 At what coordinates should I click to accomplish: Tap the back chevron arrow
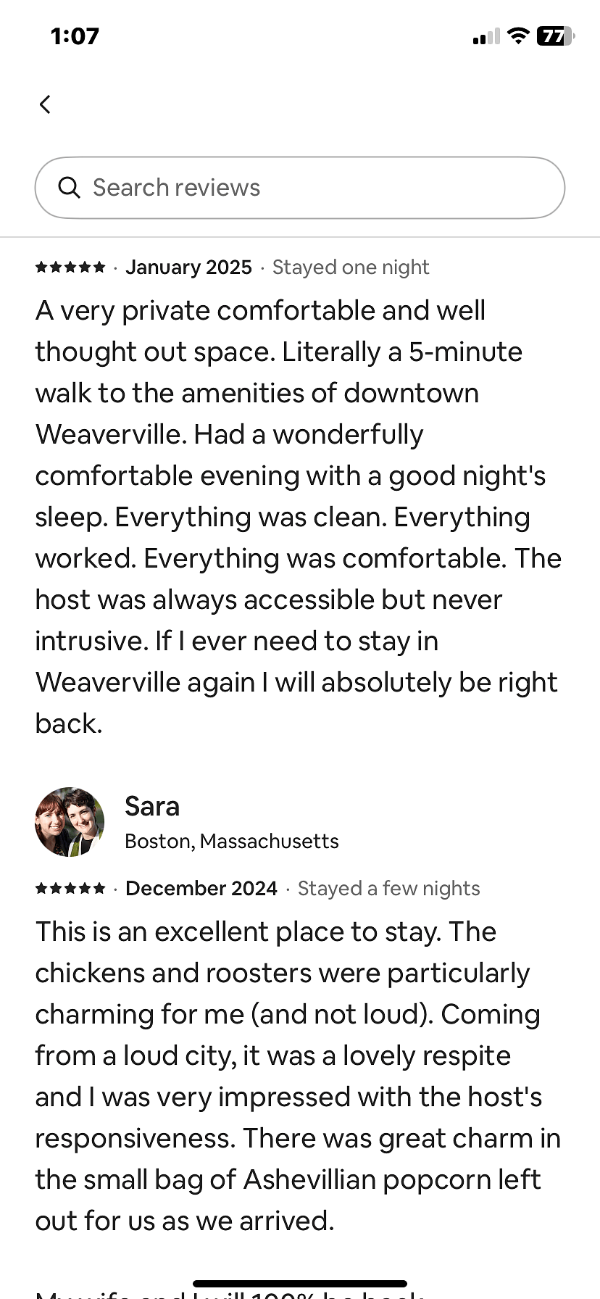pyautogui.click(x=45, y=104)
